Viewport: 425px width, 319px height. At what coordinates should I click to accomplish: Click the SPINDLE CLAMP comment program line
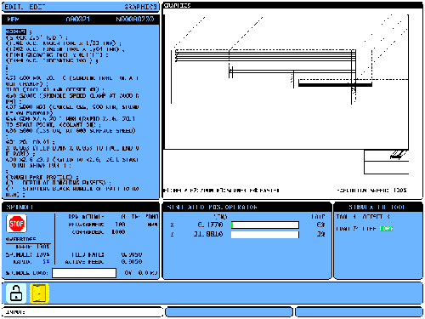[x=72, y=99]
